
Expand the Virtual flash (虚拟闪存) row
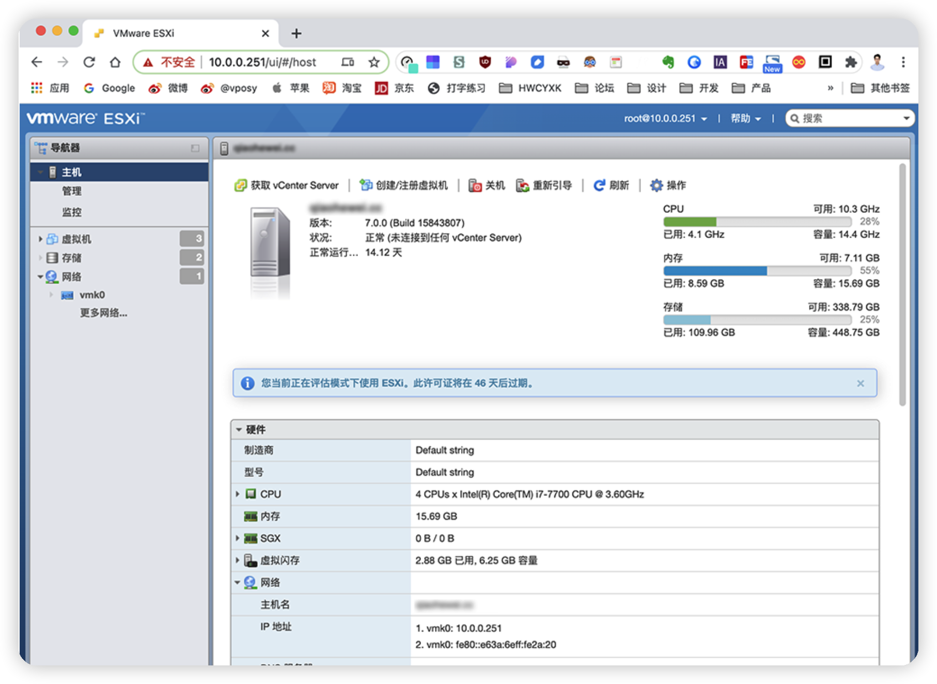point(238,561)
